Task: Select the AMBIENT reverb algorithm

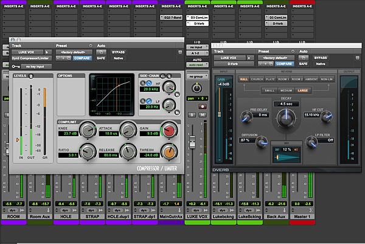Action: (x=311, y=79)
